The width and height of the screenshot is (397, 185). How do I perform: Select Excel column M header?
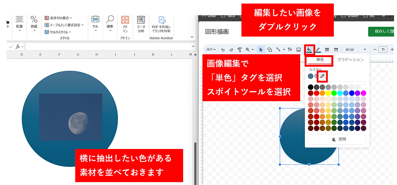[190, 54]
